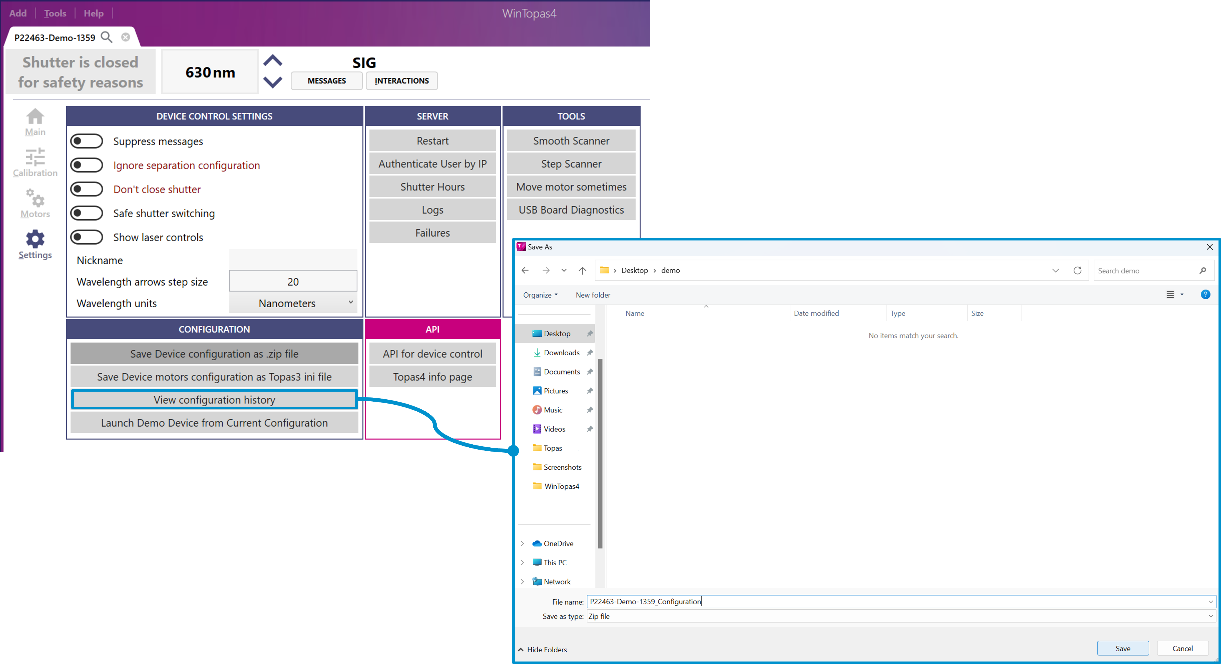The image size is (1221, 664).
Task: Toggle Ignore separation configuration switch
Action: (x=86, y=165)
